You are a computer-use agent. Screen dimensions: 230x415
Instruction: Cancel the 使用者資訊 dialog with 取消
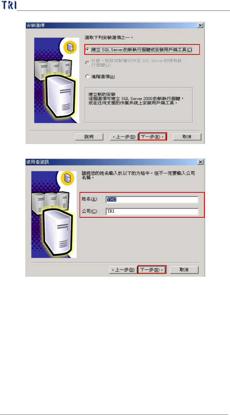pyautogui.click(x=184, y=270)
